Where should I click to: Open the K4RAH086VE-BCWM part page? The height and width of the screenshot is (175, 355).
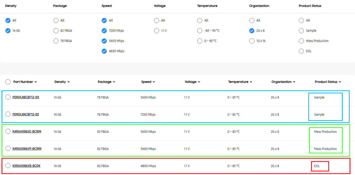pyautogui.click(x=27, y=132)
